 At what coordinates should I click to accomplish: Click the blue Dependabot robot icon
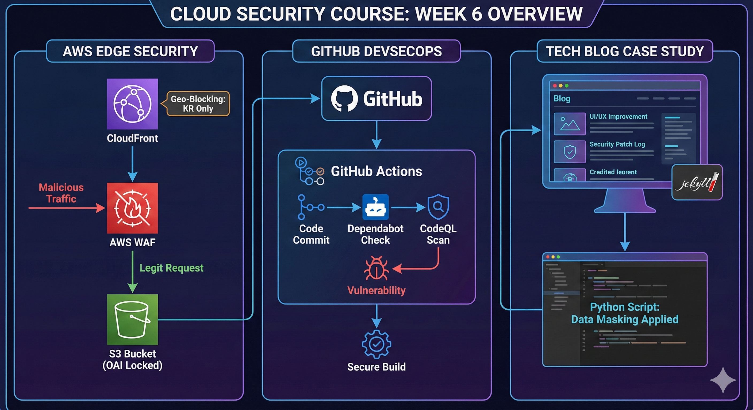(x=375, y=207)
